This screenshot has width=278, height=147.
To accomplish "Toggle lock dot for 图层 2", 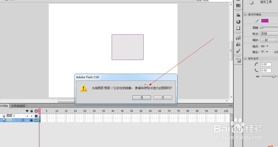I will coord(32,116).
